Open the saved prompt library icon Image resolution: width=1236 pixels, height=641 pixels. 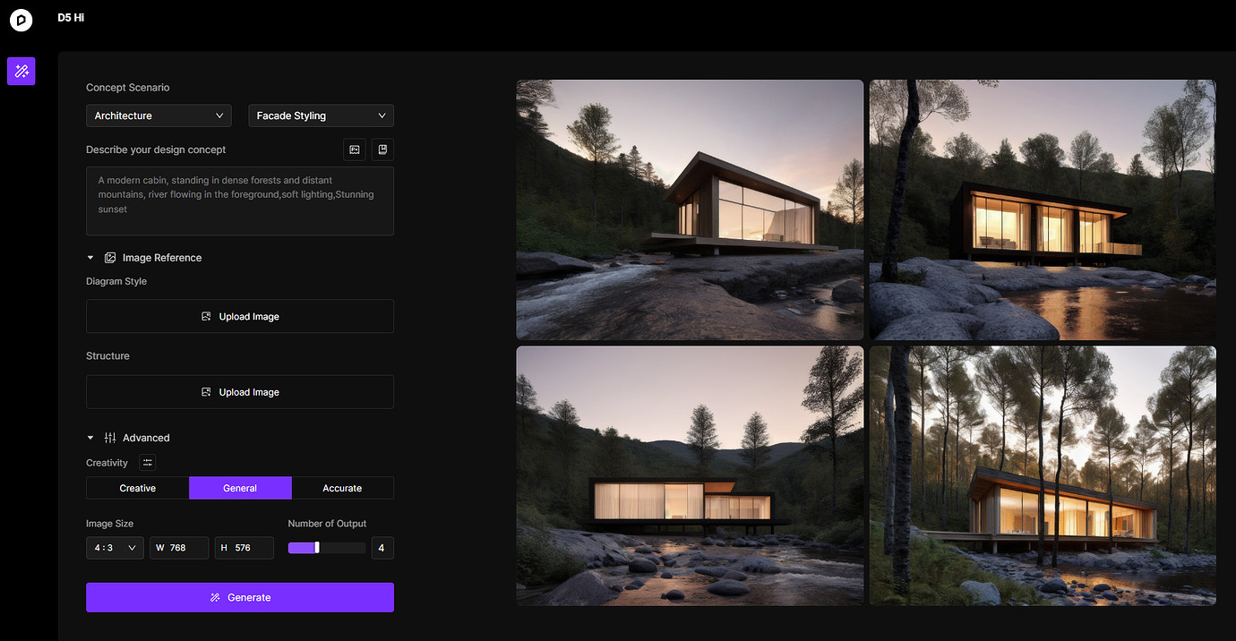(382, 150)
